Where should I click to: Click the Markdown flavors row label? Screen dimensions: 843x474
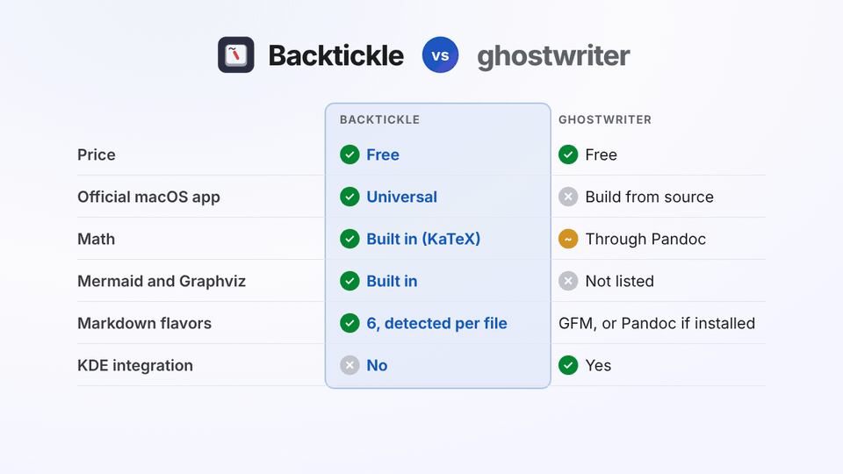145,324
